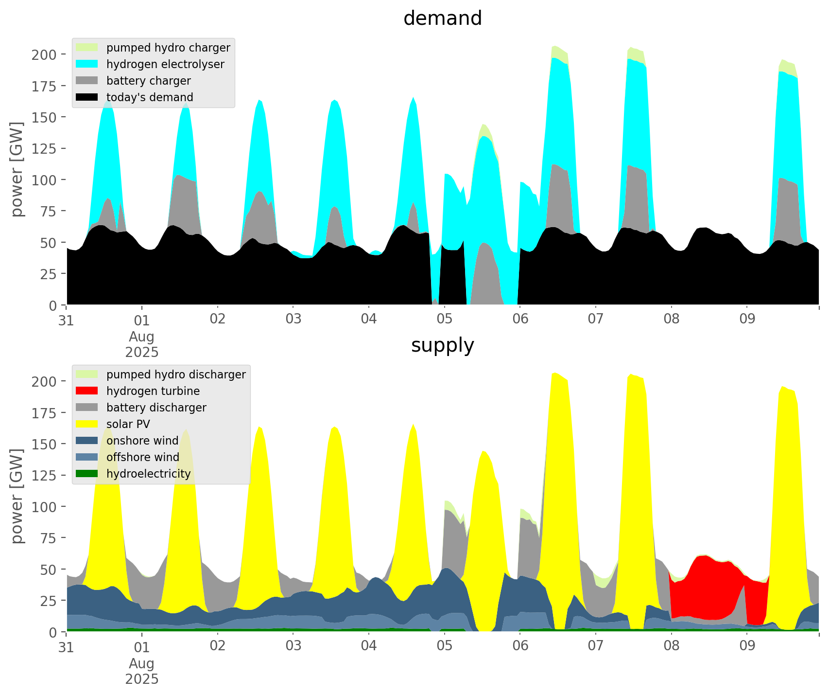Click the supply chart's power [GW] axis label
The height and width of the screenshot is (696, 829).
[x=17, y=496]
